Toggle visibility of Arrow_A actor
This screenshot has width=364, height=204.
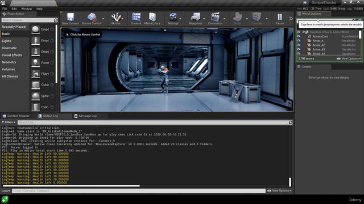click(299, 41)
